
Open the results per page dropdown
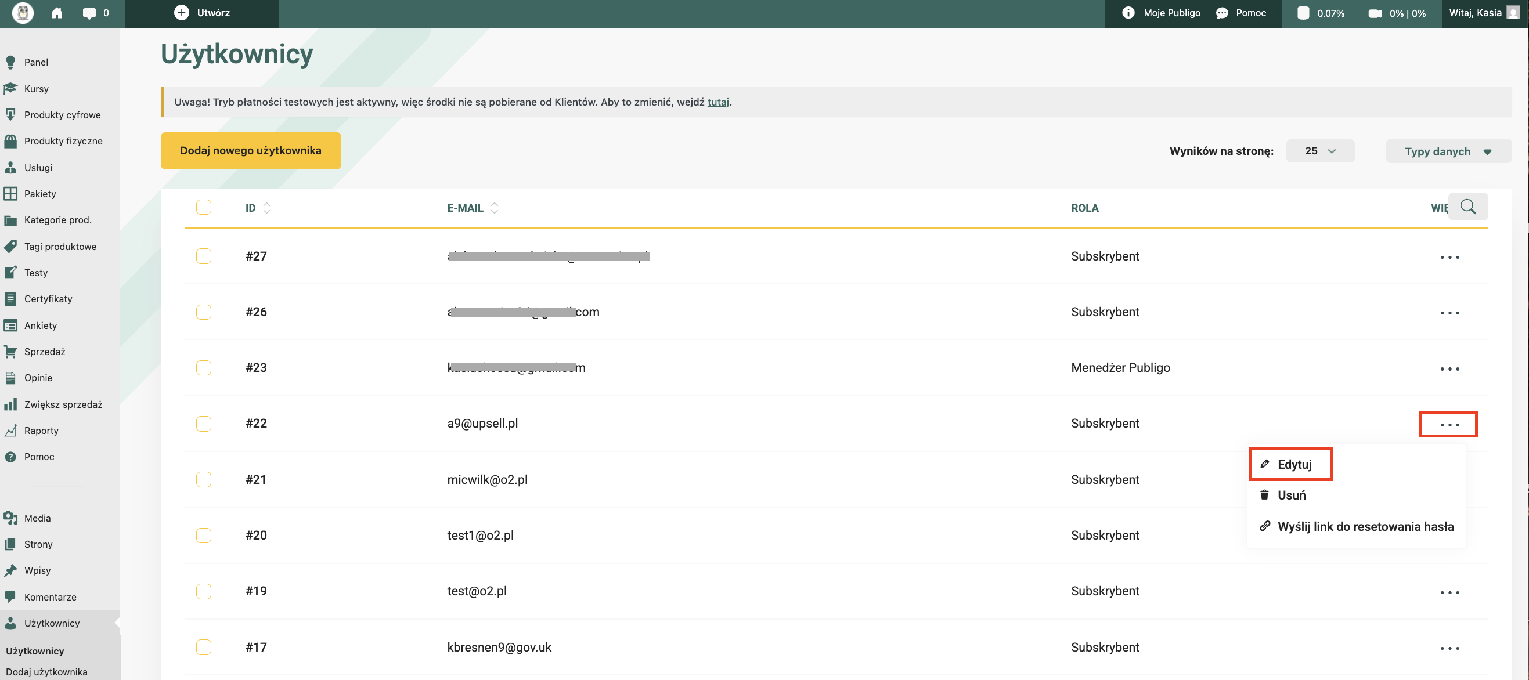1319,151
